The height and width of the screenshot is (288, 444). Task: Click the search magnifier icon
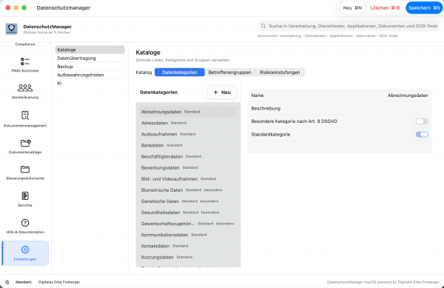[x=263, y=26]
